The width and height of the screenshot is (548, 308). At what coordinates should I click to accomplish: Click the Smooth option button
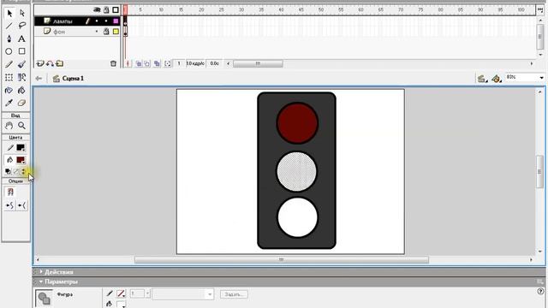9,205
